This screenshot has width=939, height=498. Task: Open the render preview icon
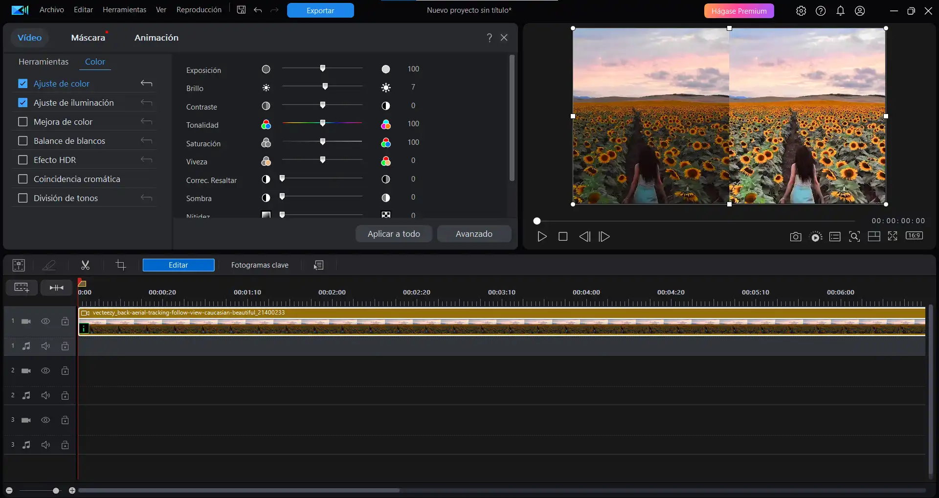pyautogui.click(x=816, y=236)
